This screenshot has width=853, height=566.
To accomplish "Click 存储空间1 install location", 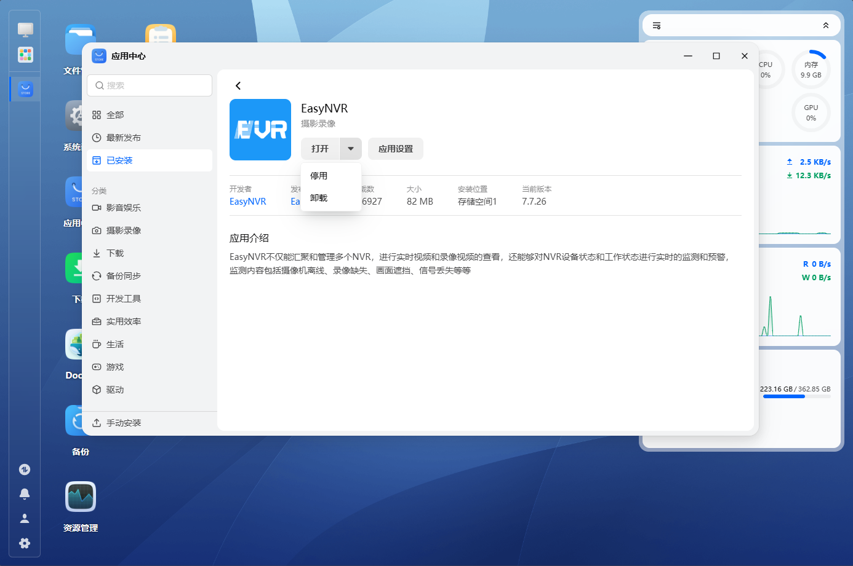I will pyautogui.click(x=478, y=202).
